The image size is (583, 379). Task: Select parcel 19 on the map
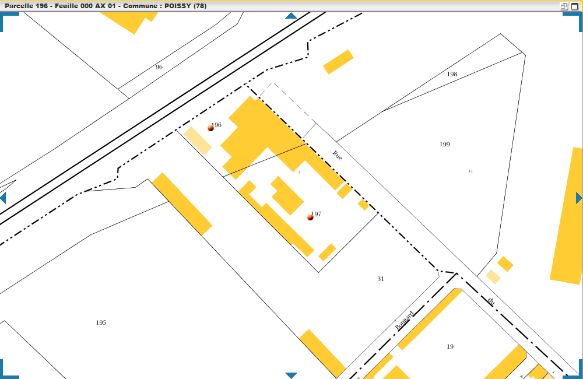click(450, 346)
